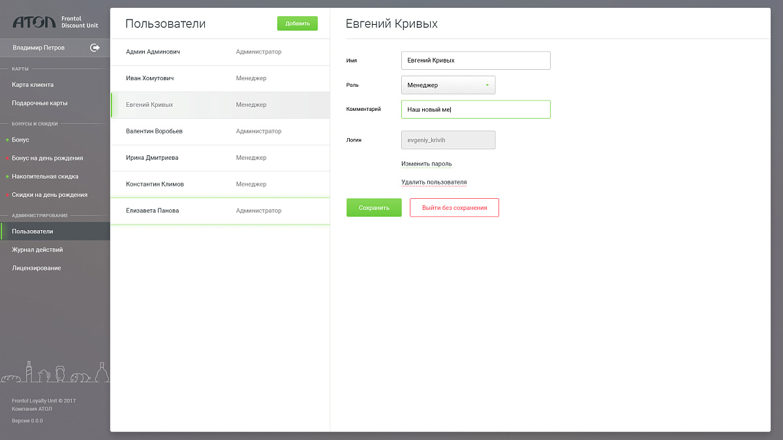This screenshot has width=783, height=440.
Task: Open the Бонус menu item
Action: 20,139
